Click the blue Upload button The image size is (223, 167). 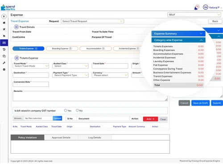point(58,118)
